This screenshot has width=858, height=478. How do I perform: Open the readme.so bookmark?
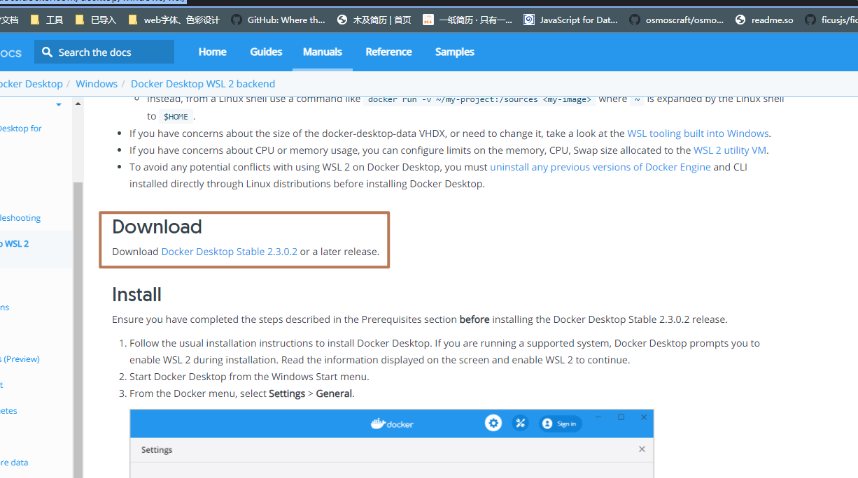point(764,20)
